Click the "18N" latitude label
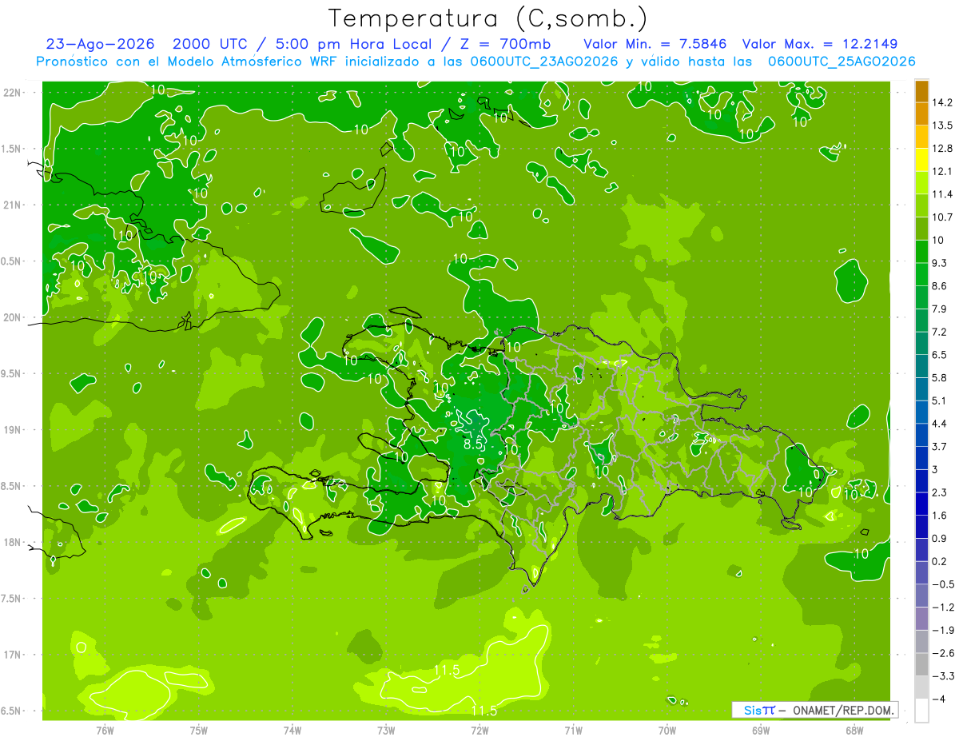The height and width of the screenshot is (741, 959). point(14,543)
